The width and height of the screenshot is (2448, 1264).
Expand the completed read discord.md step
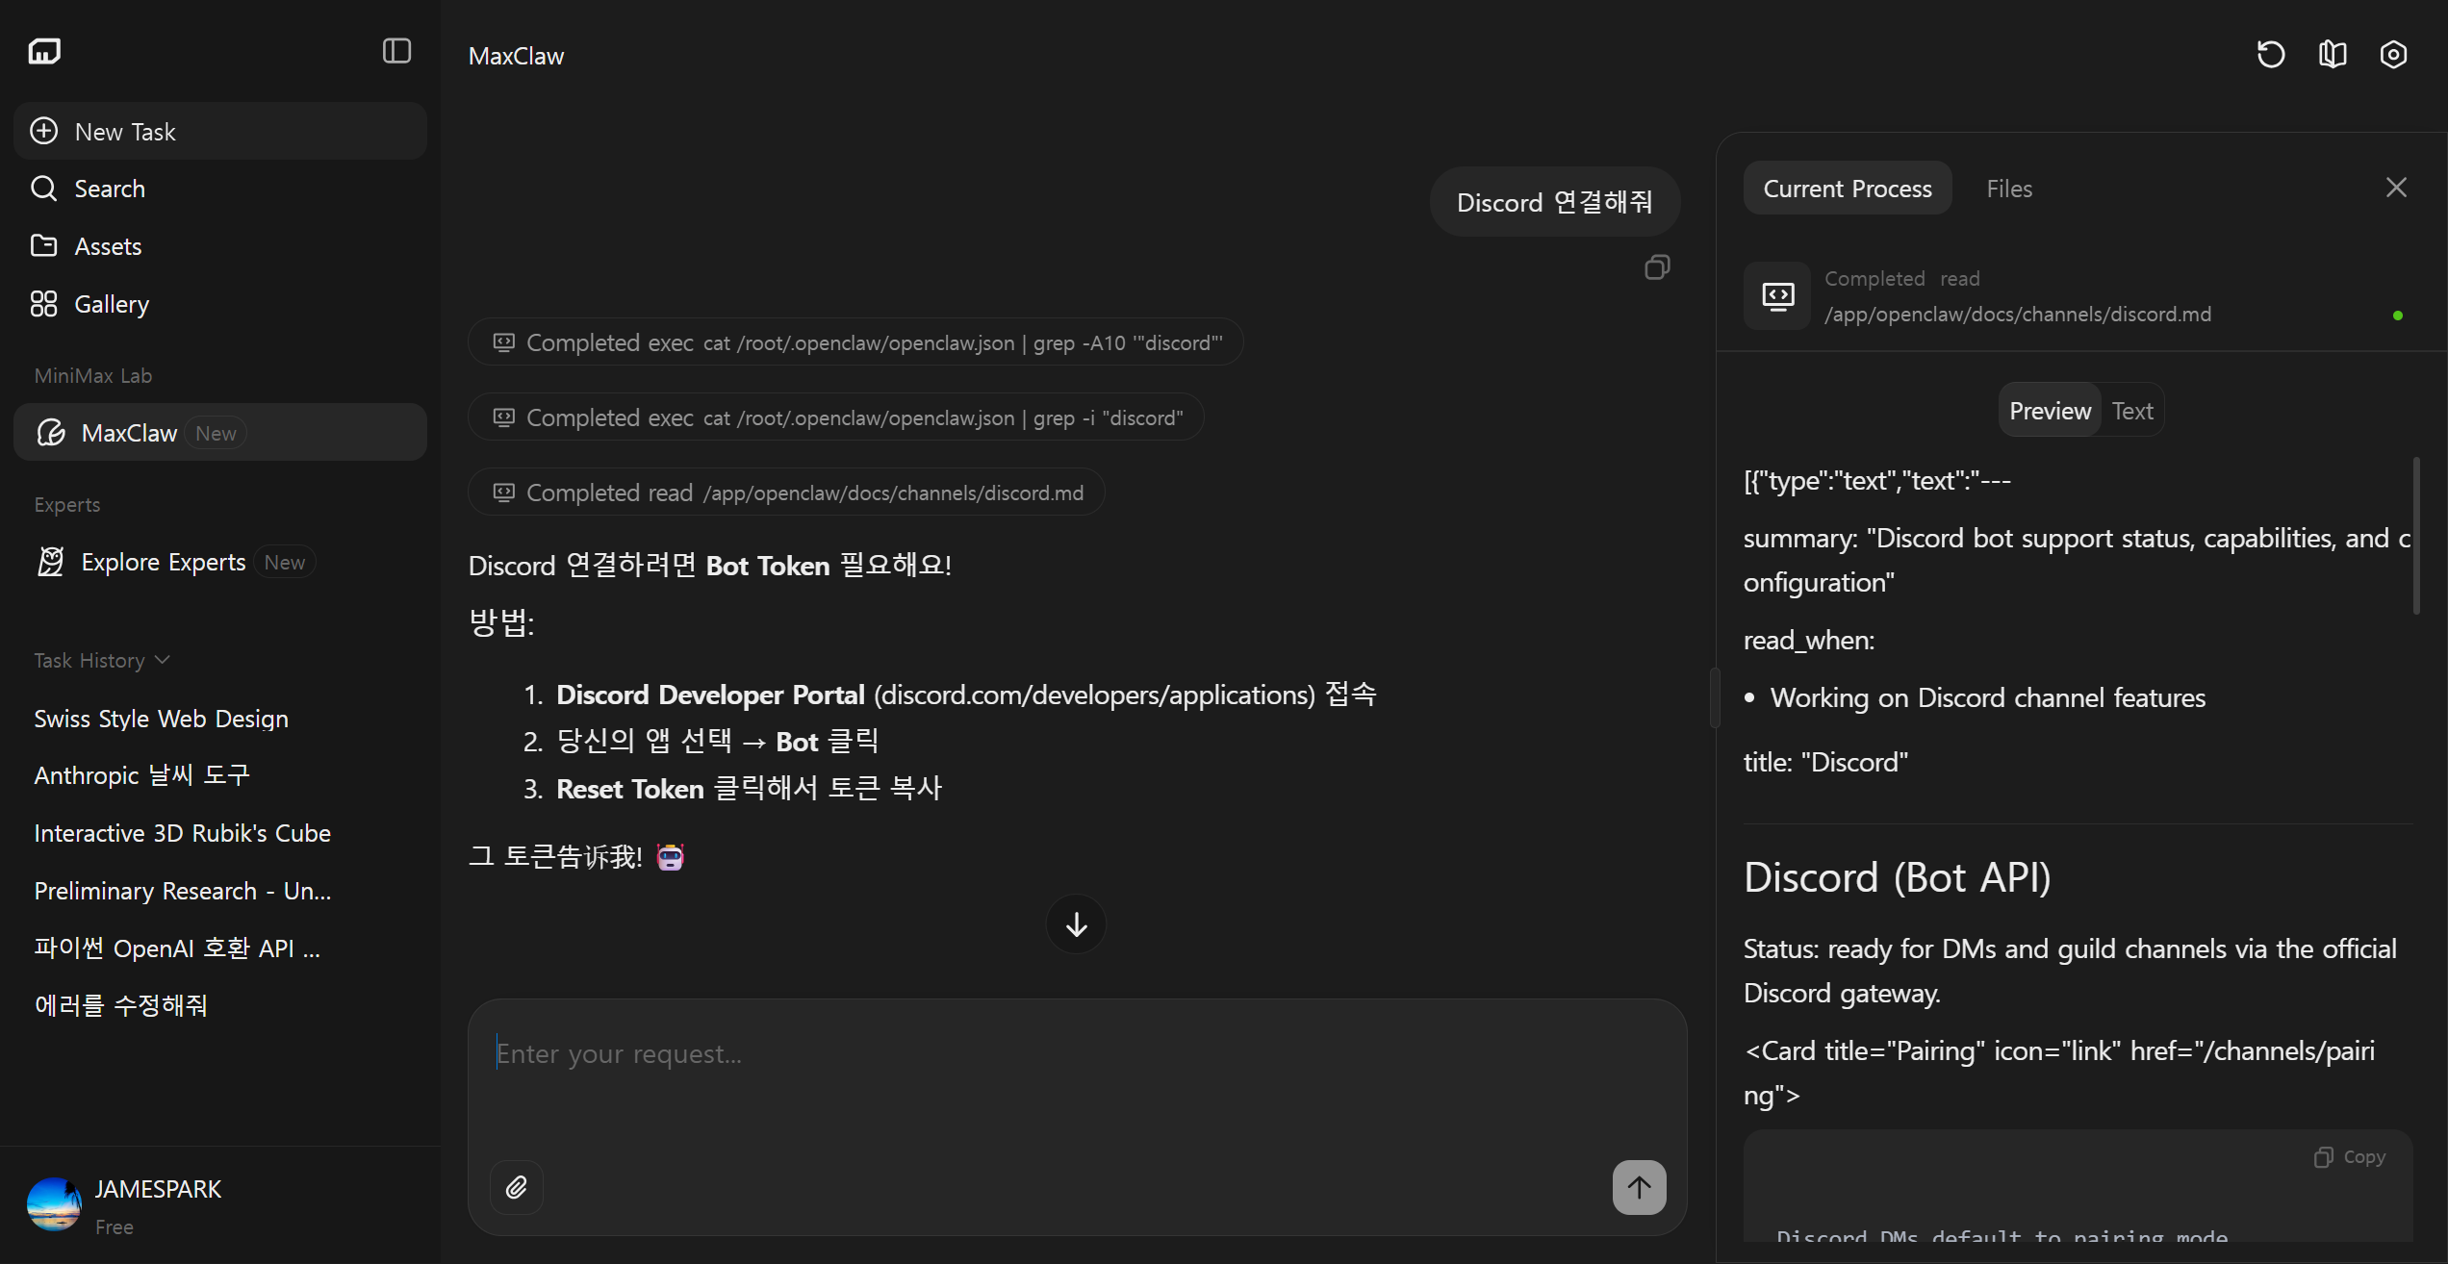tap(786, 493)
